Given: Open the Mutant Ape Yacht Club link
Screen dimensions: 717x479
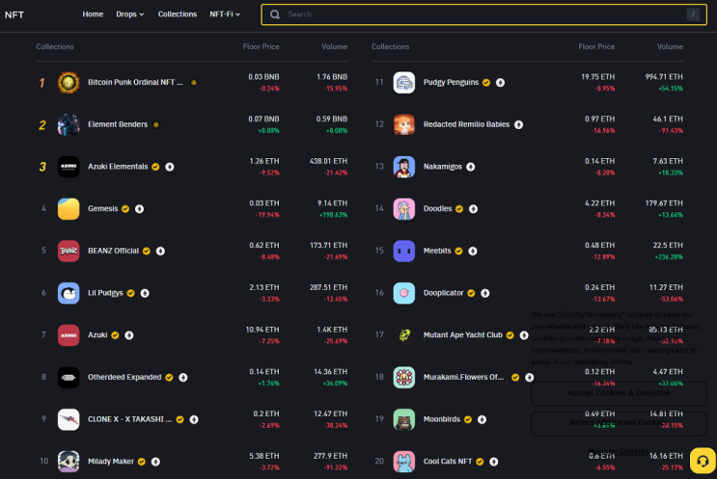Looking at the screenshot, I should click(463, 334).
